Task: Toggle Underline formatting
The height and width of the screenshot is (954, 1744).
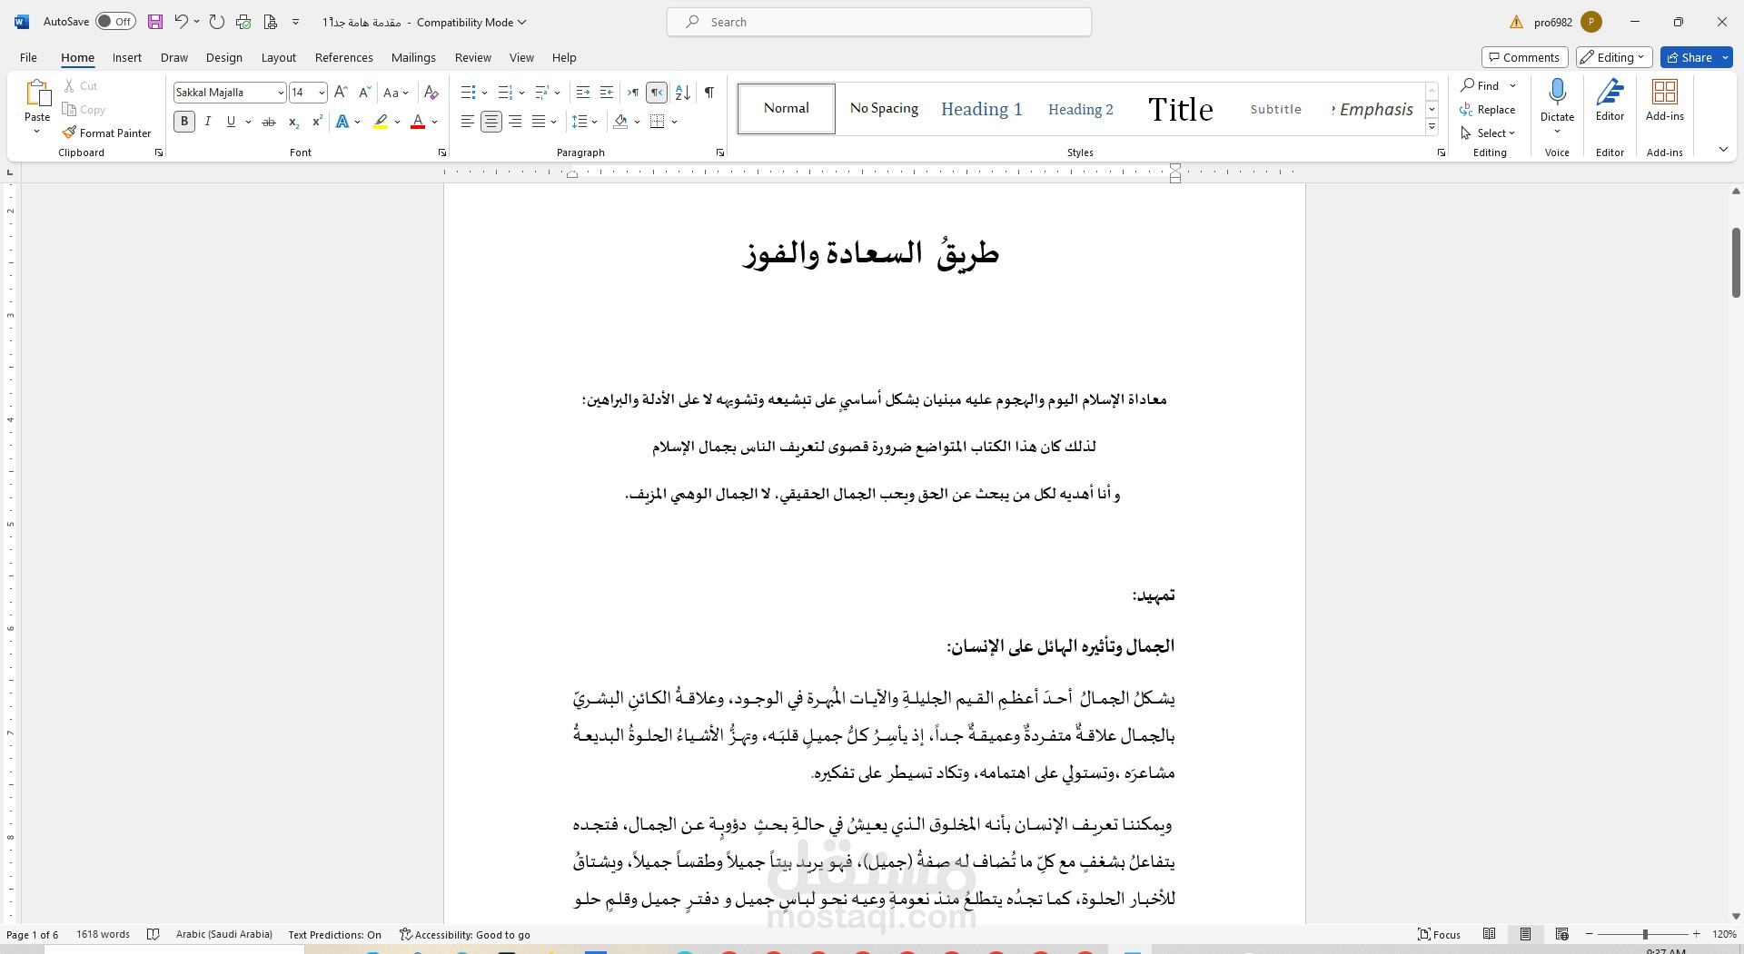Action: tap(231, 122)
